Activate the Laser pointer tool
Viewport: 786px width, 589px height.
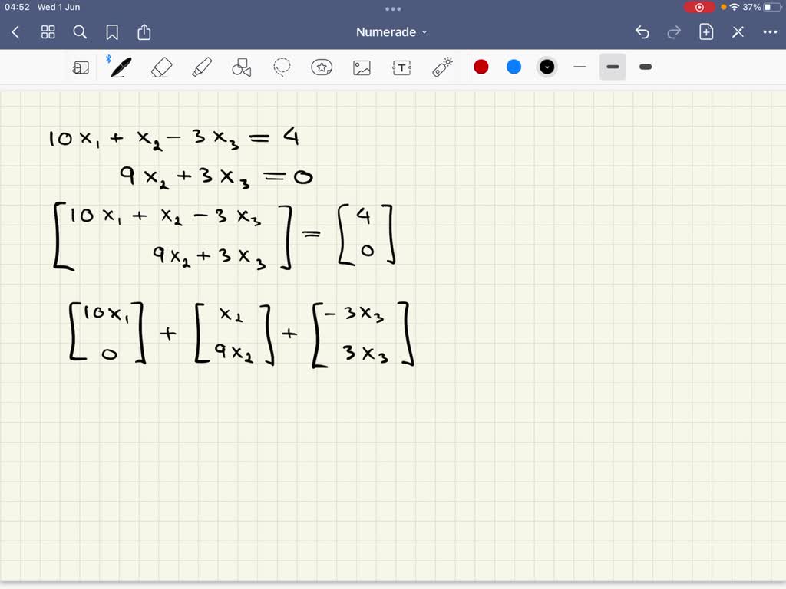point(443,67)
